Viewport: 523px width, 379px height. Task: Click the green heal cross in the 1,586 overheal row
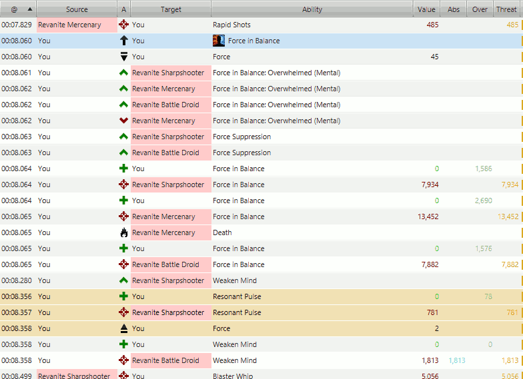pyautogui.click(x=124, y=168)
